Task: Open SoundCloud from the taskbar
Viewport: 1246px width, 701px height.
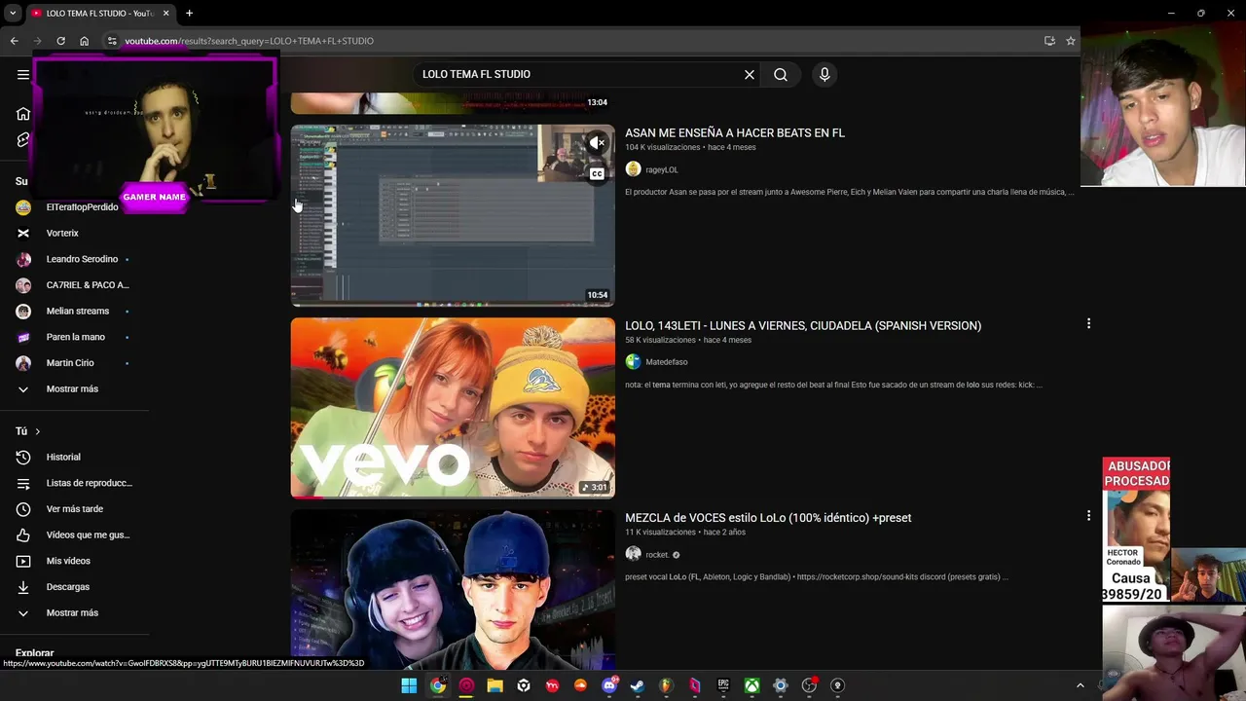Action: [581, 685]
